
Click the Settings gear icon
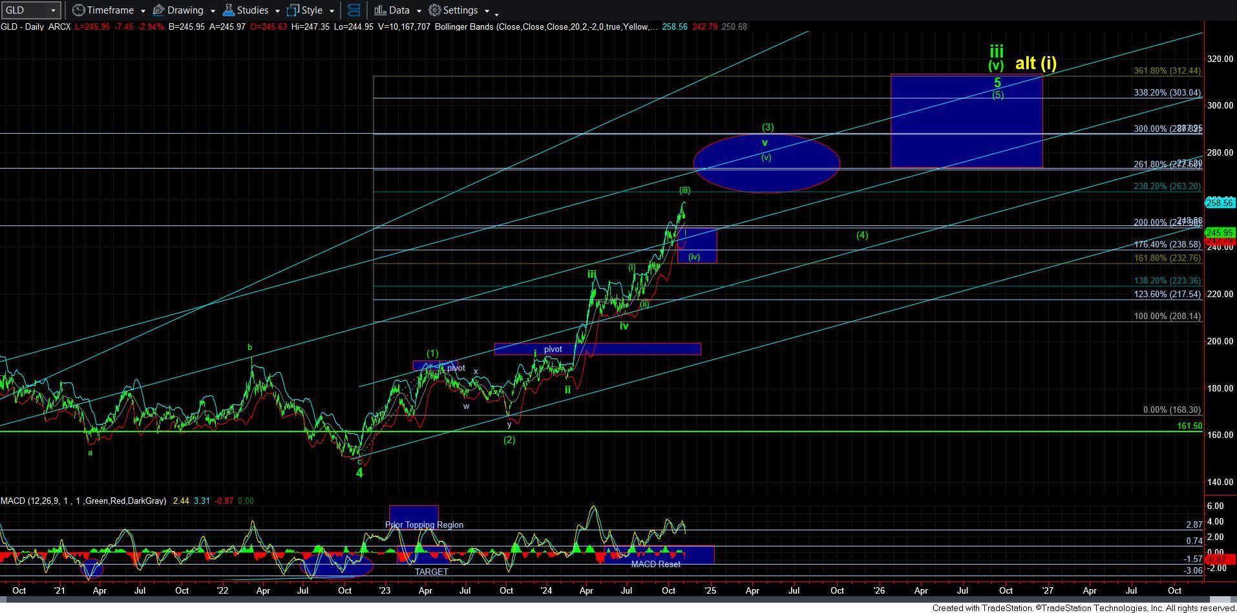point(435,10)
